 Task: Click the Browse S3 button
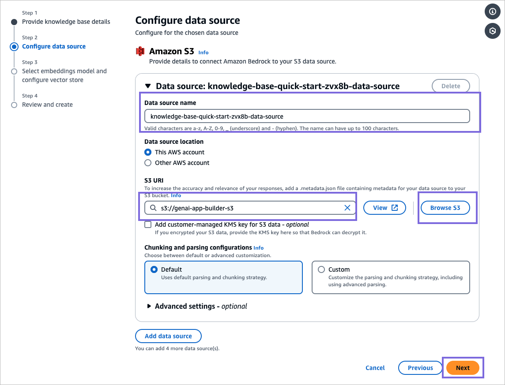[x=445, y=208]
